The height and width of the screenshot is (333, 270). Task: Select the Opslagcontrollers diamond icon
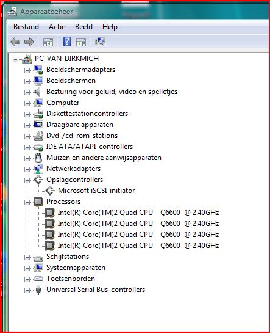[38, 180]
